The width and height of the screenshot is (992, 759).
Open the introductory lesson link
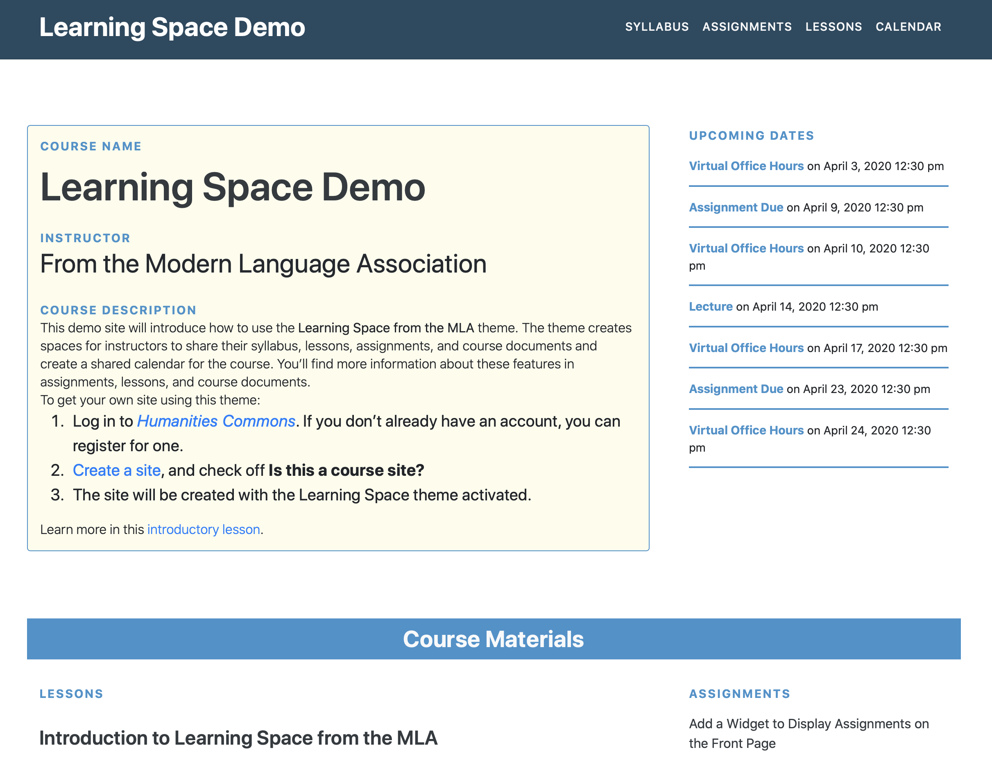[x=203, y=529]
